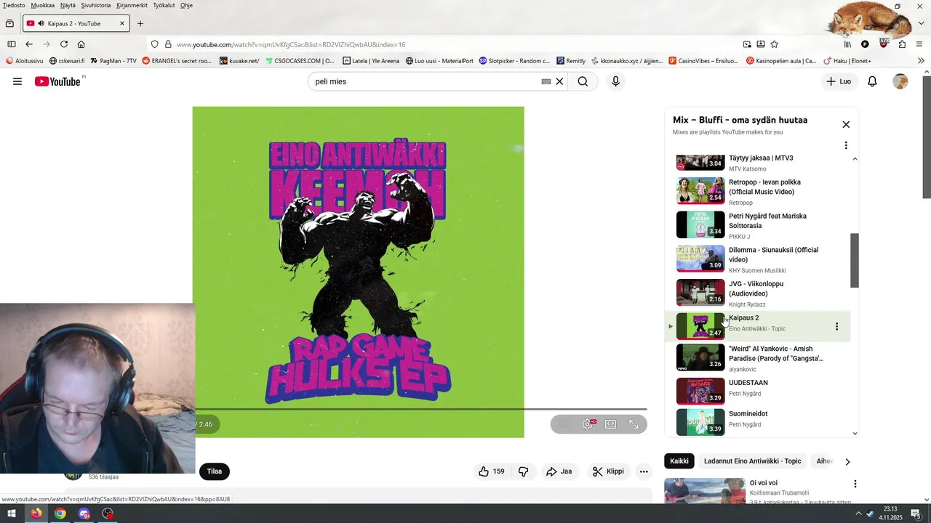931x523 pixels.
Task: Close the Mix playlist panel
Action: 846,125
